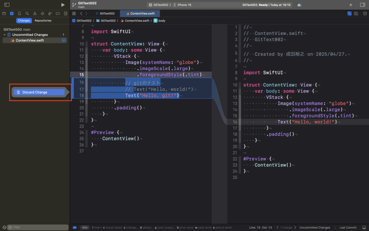The height and width of the screenshot is (231, 369).
Task: Open the Test navigator diamond icon
Action: pos(43,13)
